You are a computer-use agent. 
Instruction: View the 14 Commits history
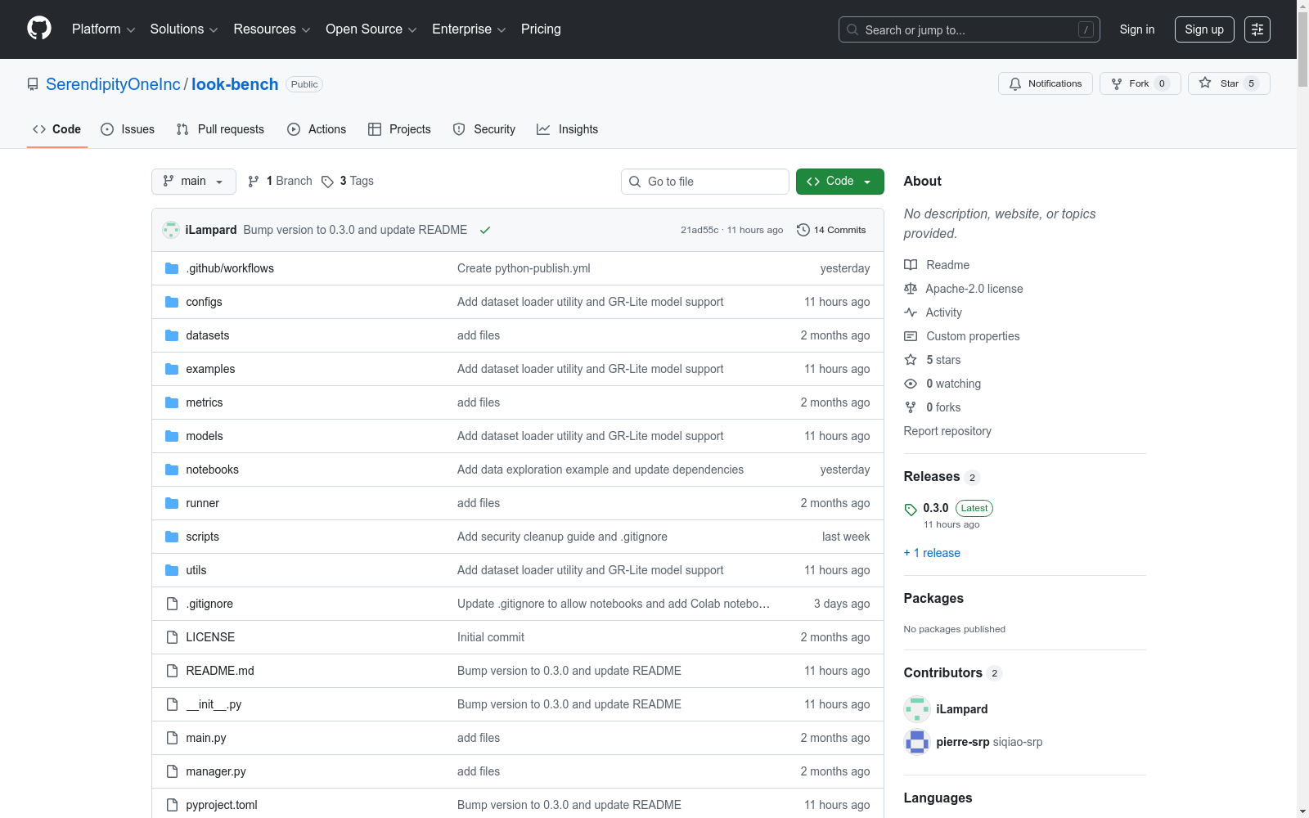(x=831, y=230)
